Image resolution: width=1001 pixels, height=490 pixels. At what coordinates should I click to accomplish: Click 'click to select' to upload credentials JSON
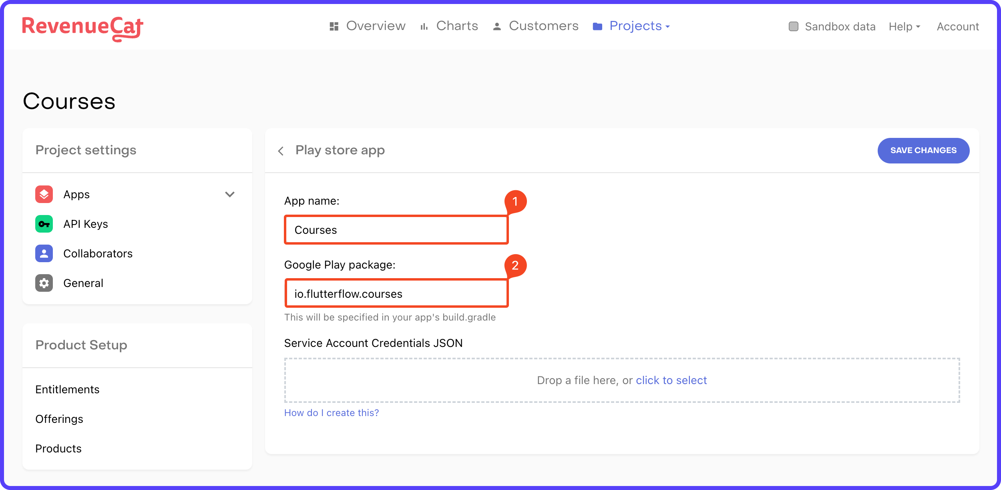click(671, 380)
